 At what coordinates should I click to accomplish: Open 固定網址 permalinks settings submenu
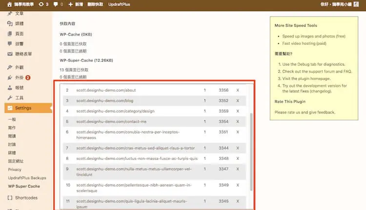coord(16,161)
